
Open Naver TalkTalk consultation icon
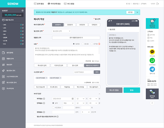click(x=152, y=60)
